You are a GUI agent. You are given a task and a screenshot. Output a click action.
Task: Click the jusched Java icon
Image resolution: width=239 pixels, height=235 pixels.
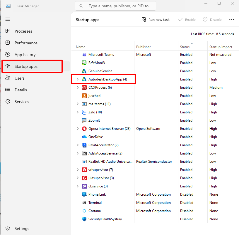(84, 96)
